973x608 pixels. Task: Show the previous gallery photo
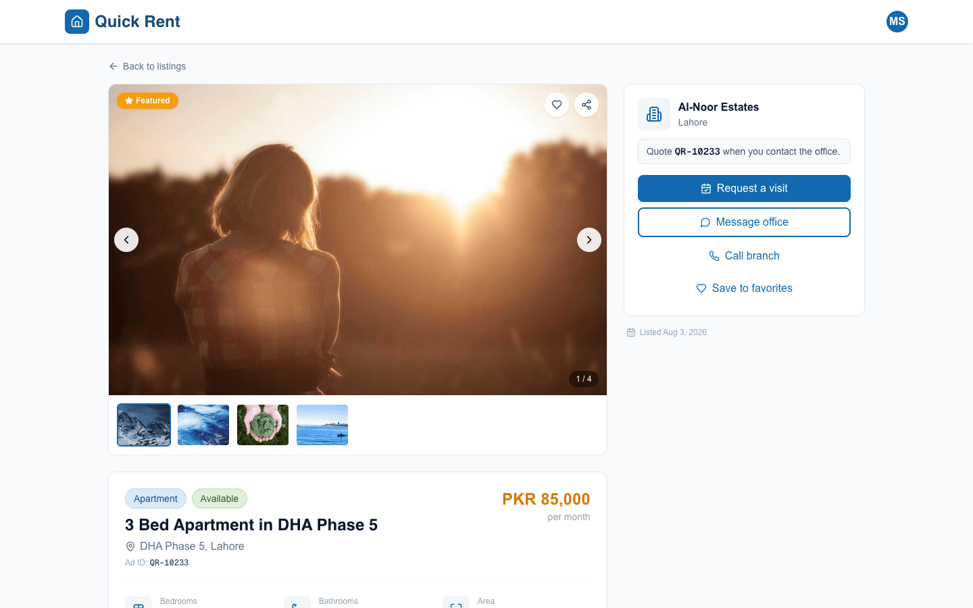pyautogui.click(x=126, y=240)
